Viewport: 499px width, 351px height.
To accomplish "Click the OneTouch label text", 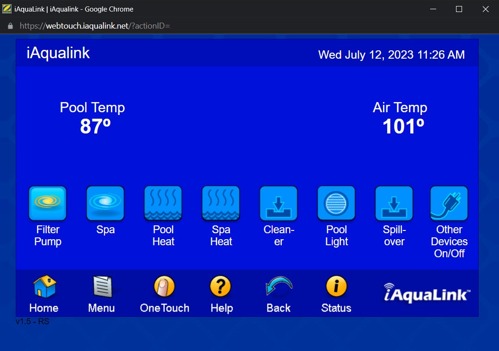I will pyautogui.click(x=164, y=308).
